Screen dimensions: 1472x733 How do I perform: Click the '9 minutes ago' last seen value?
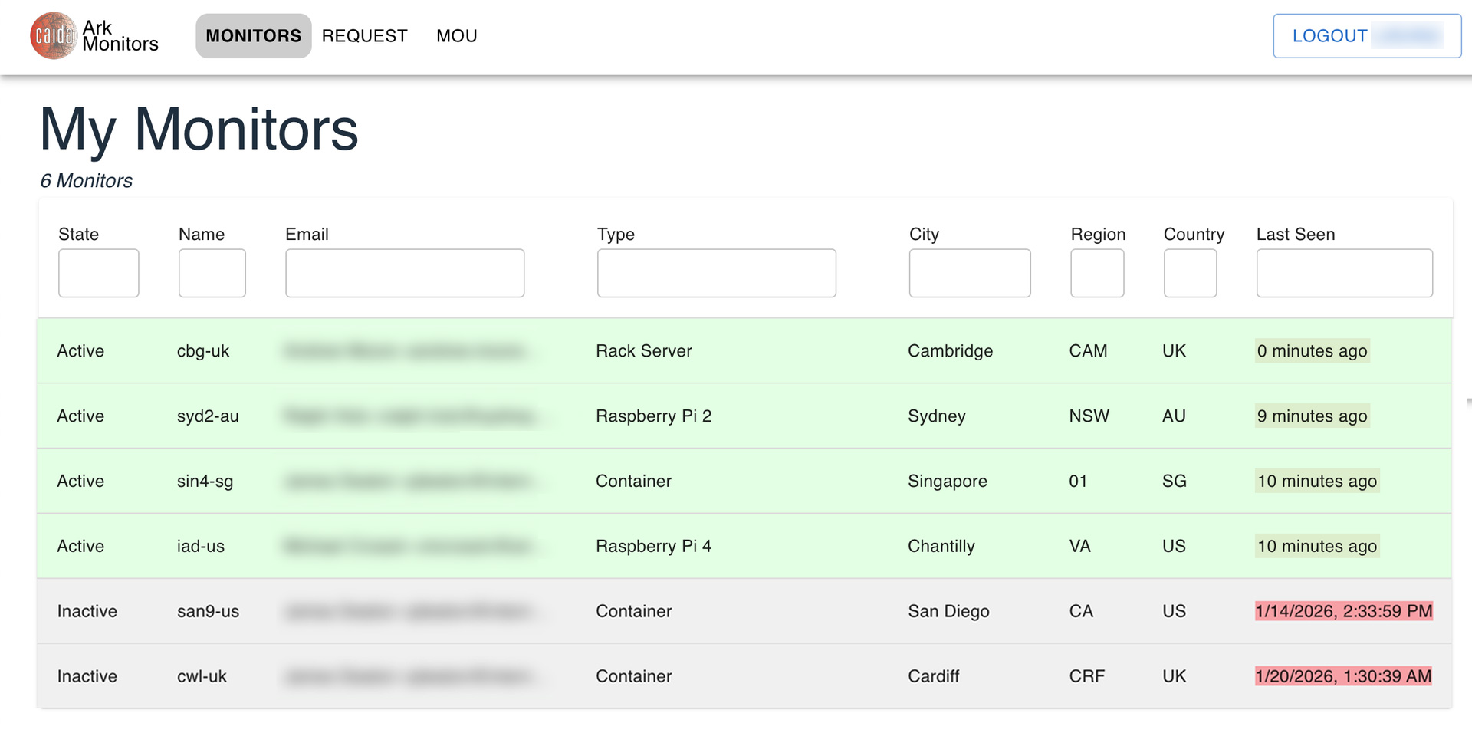click(1312, 416)
